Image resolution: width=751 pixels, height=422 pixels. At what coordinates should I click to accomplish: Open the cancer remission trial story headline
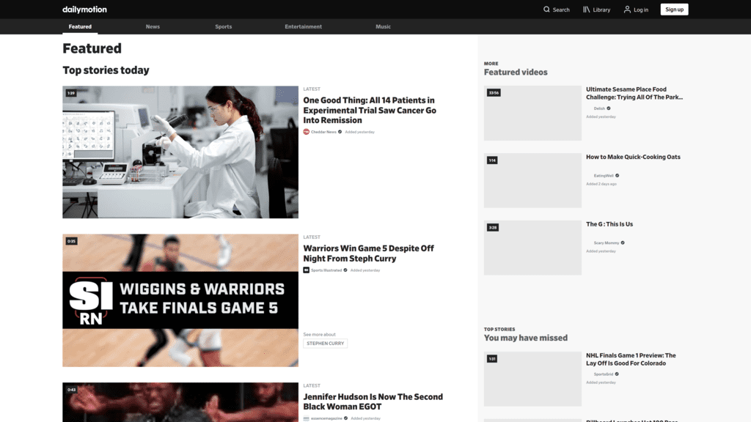coord(370,110)
